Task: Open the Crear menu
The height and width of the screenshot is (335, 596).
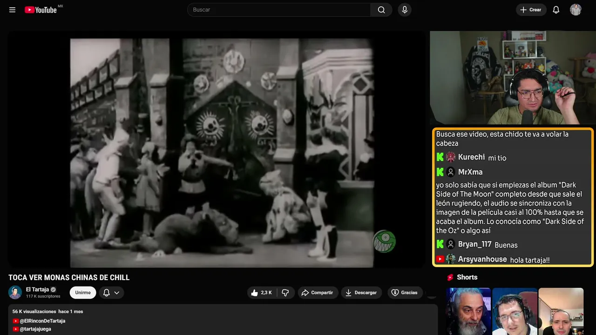Action: coord(531,10)
